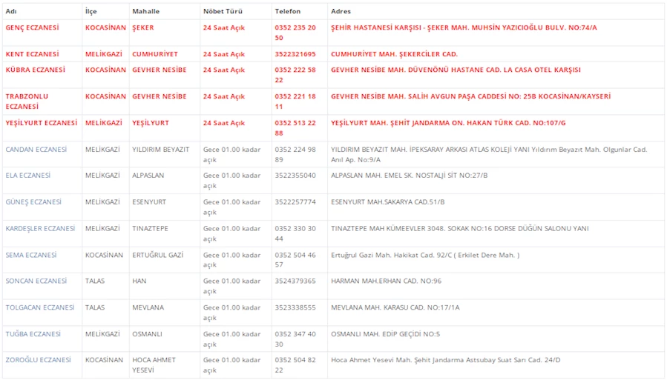Open the SONCAN ECZANESİ link
Viewport: 667px width, 380px height.
pos(36,281)
